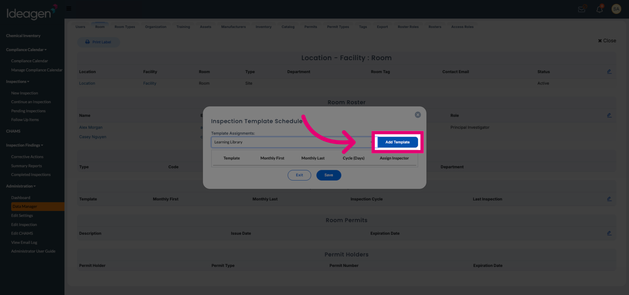The image size is (629, 295).
Task: Open the Inventory tab
Action: click(263, 27)
